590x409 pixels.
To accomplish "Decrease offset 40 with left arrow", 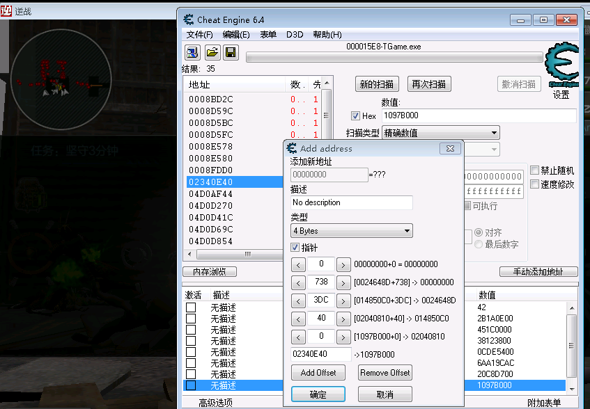I will click(x=298, y=319).
